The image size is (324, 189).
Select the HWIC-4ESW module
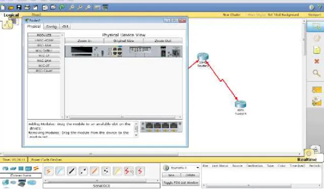(44, 40)
